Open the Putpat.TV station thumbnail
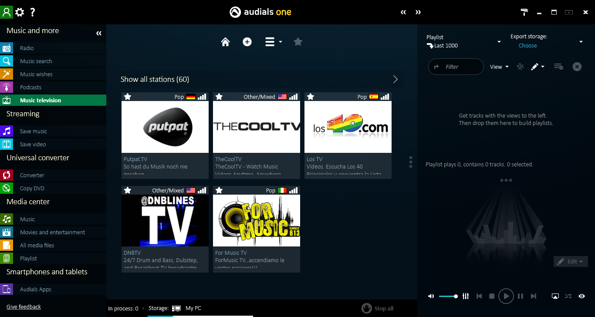The height and width of the screenshot is (317, 595). [x=165, y=127]
